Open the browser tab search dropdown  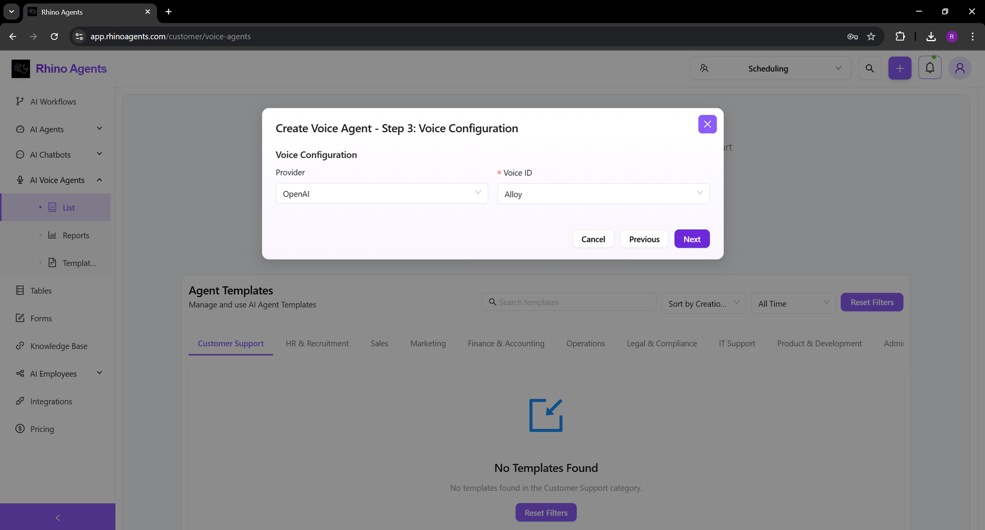(11, 12)
